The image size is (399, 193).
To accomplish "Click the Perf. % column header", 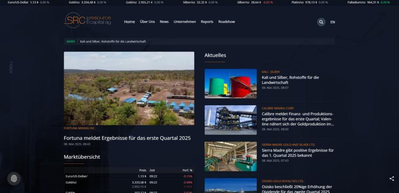I will point(187,170).
